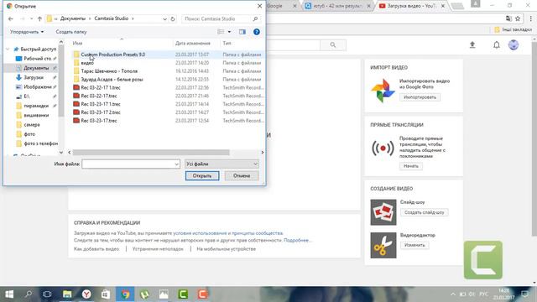Viewport: 537px width, 302px height.
Task: Click the Google Photos pinwheel icon
Action: pos(383,91)
